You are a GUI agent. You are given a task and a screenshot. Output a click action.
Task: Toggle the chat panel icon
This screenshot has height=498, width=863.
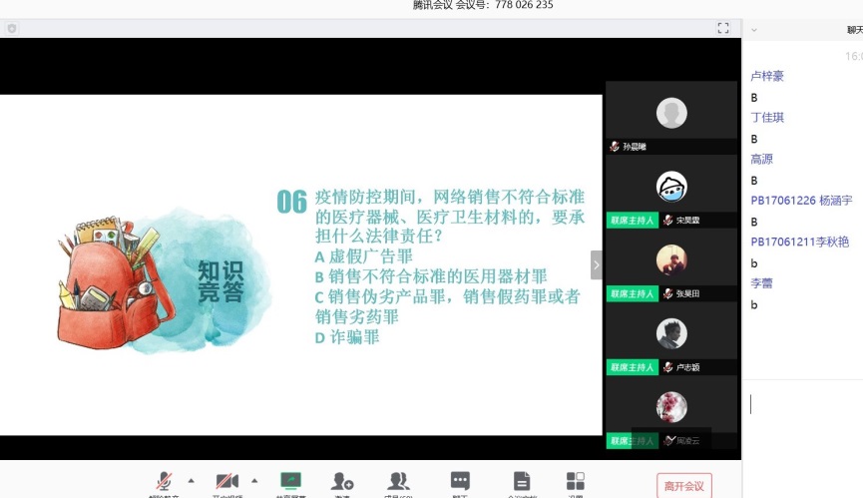tap(460, 483)
